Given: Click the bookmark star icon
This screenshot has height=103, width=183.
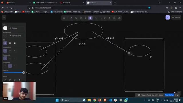Looking at the screenshot, I should pyautogui.click(x=149, y=8).
